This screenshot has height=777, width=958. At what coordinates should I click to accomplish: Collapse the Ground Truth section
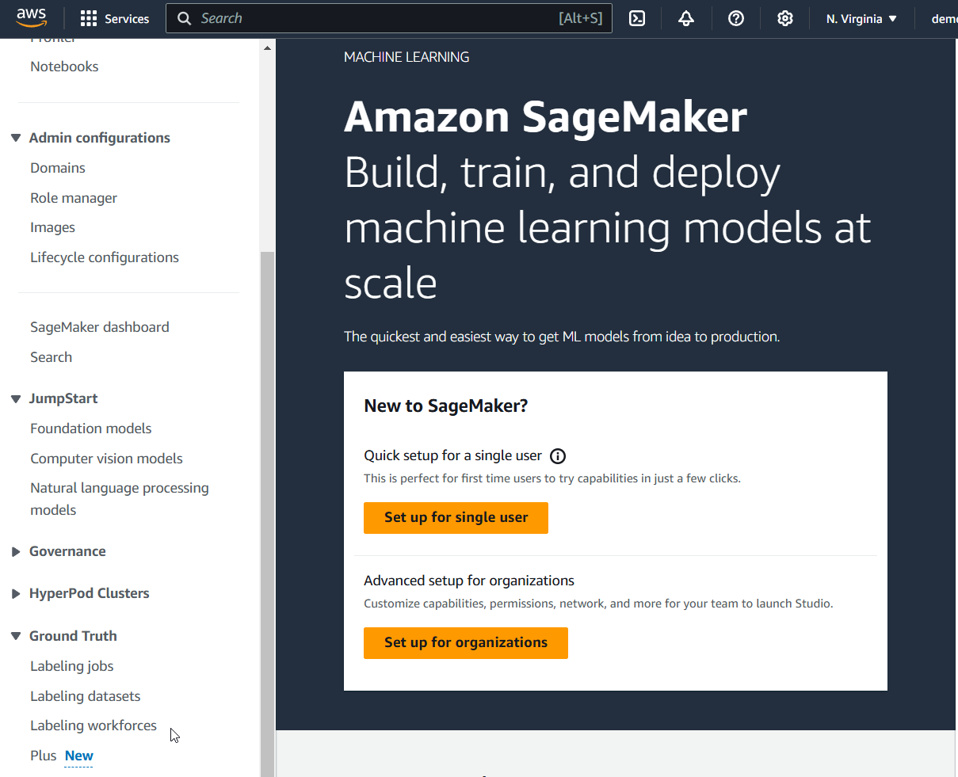point(16,636)
